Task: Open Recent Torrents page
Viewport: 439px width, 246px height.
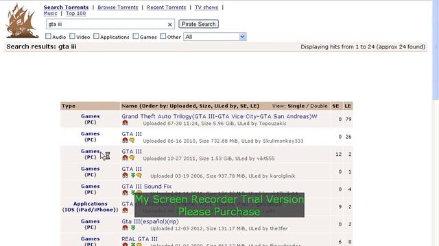Action: pyautogui.click(x=166, y=8)
